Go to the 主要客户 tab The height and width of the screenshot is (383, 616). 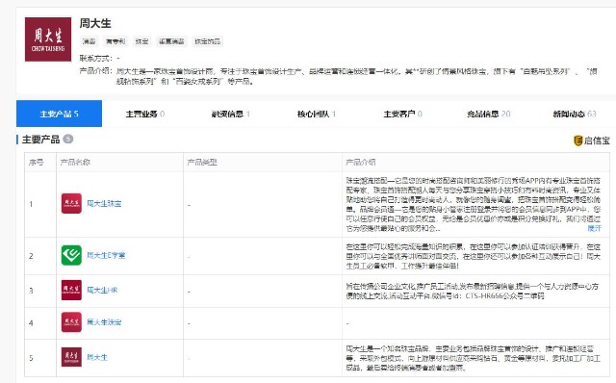pyautogui.click(x=402, y=114)
